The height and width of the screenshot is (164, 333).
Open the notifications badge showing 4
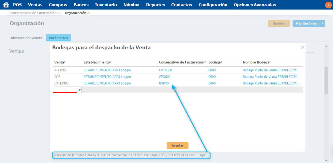point(328,5)
